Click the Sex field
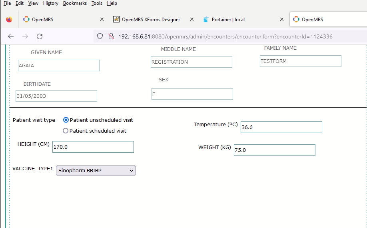The height and width of the screenshot is (228, 367). point(192,94)
